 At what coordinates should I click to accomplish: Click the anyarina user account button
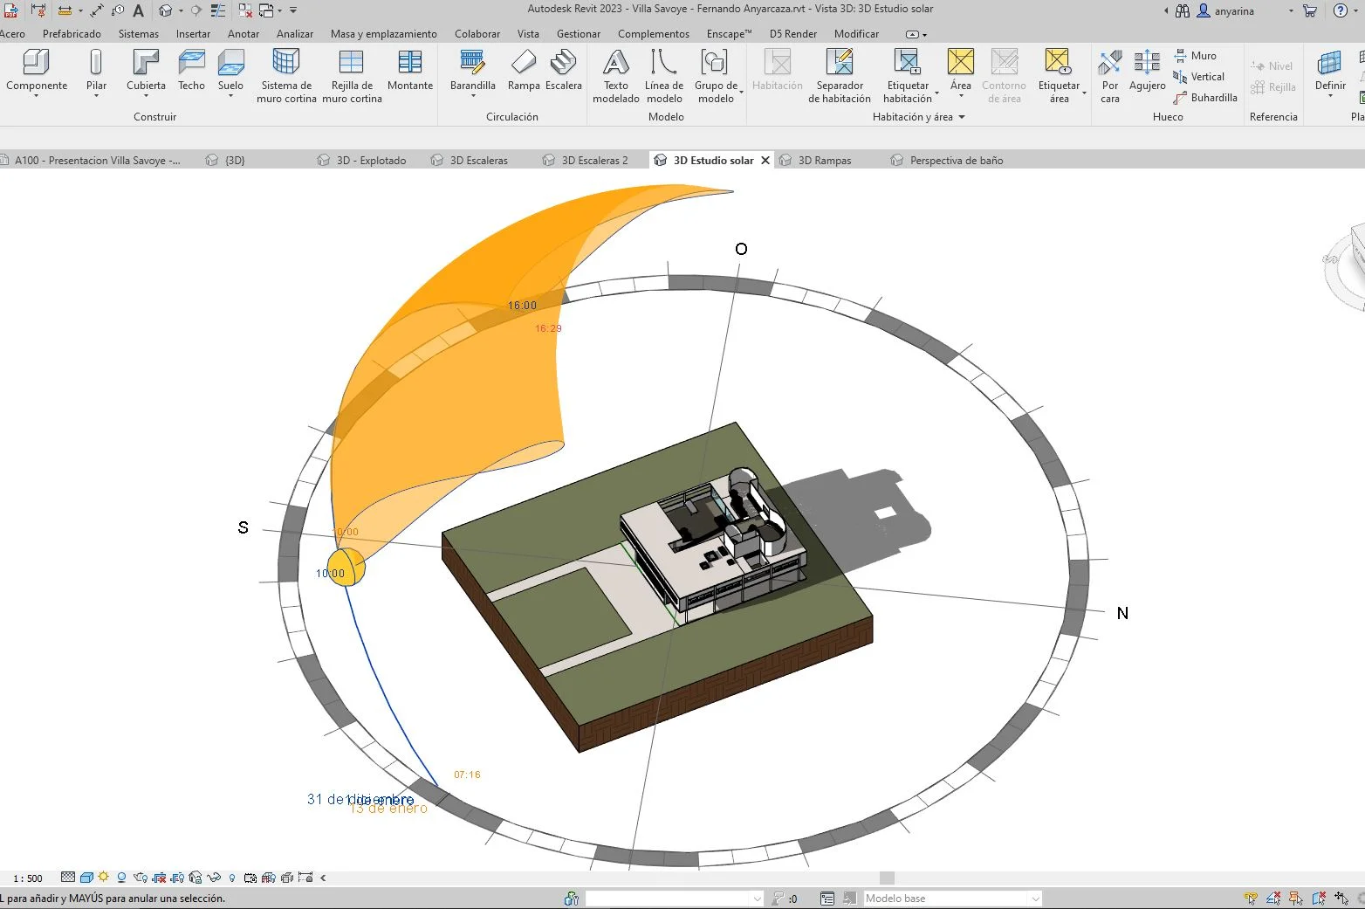1225,11
